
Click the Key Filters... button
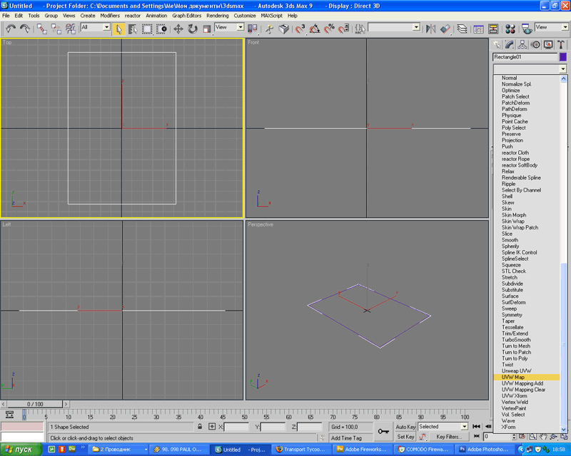coord(449,437)
